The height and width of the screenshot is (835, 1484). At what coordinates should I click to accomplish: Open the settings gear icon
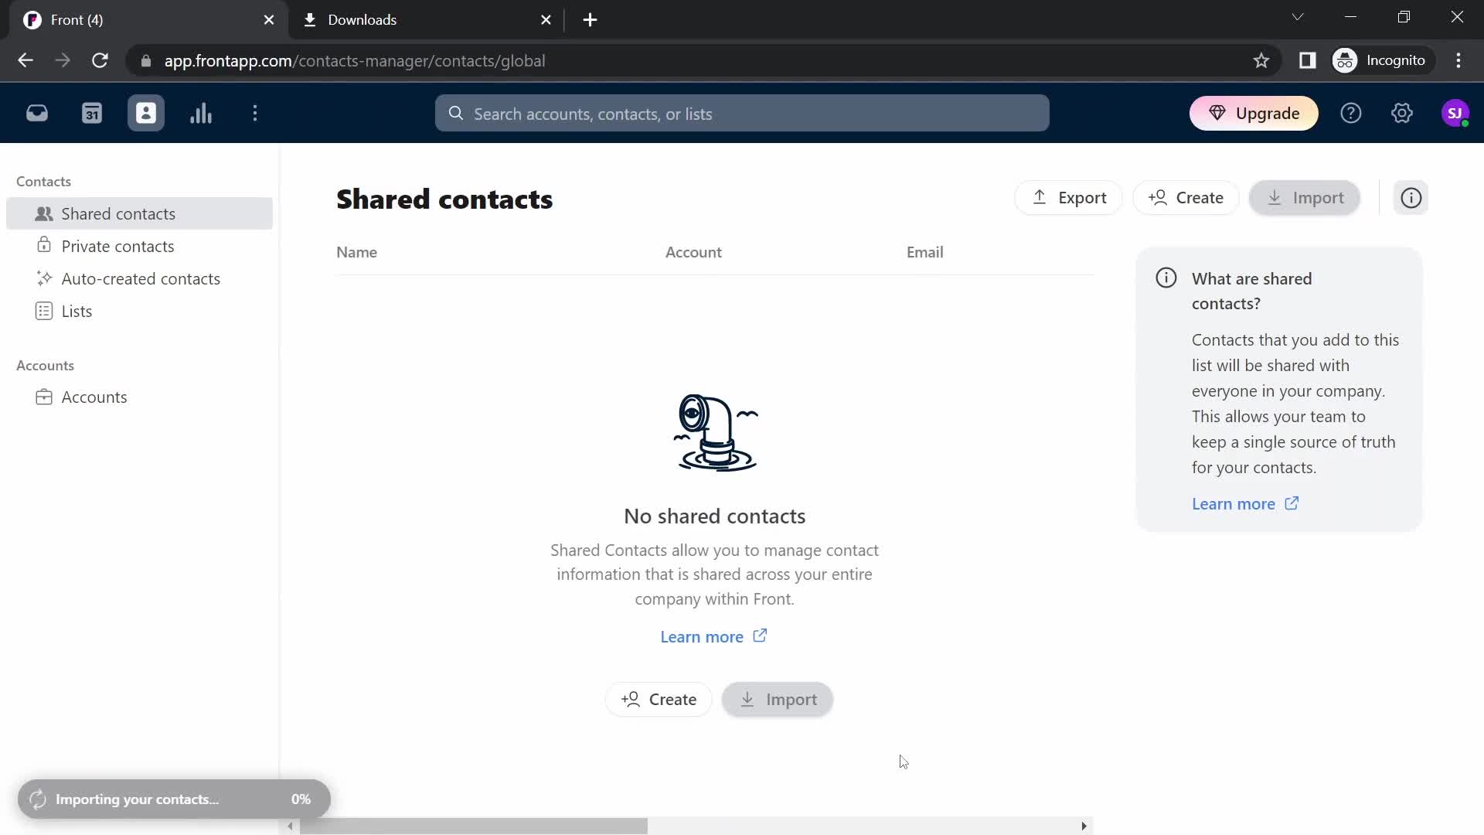1403,113
